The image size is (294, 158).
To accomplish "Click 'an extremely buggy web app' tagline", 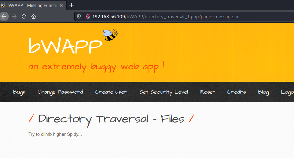I will tap(96, 67).
